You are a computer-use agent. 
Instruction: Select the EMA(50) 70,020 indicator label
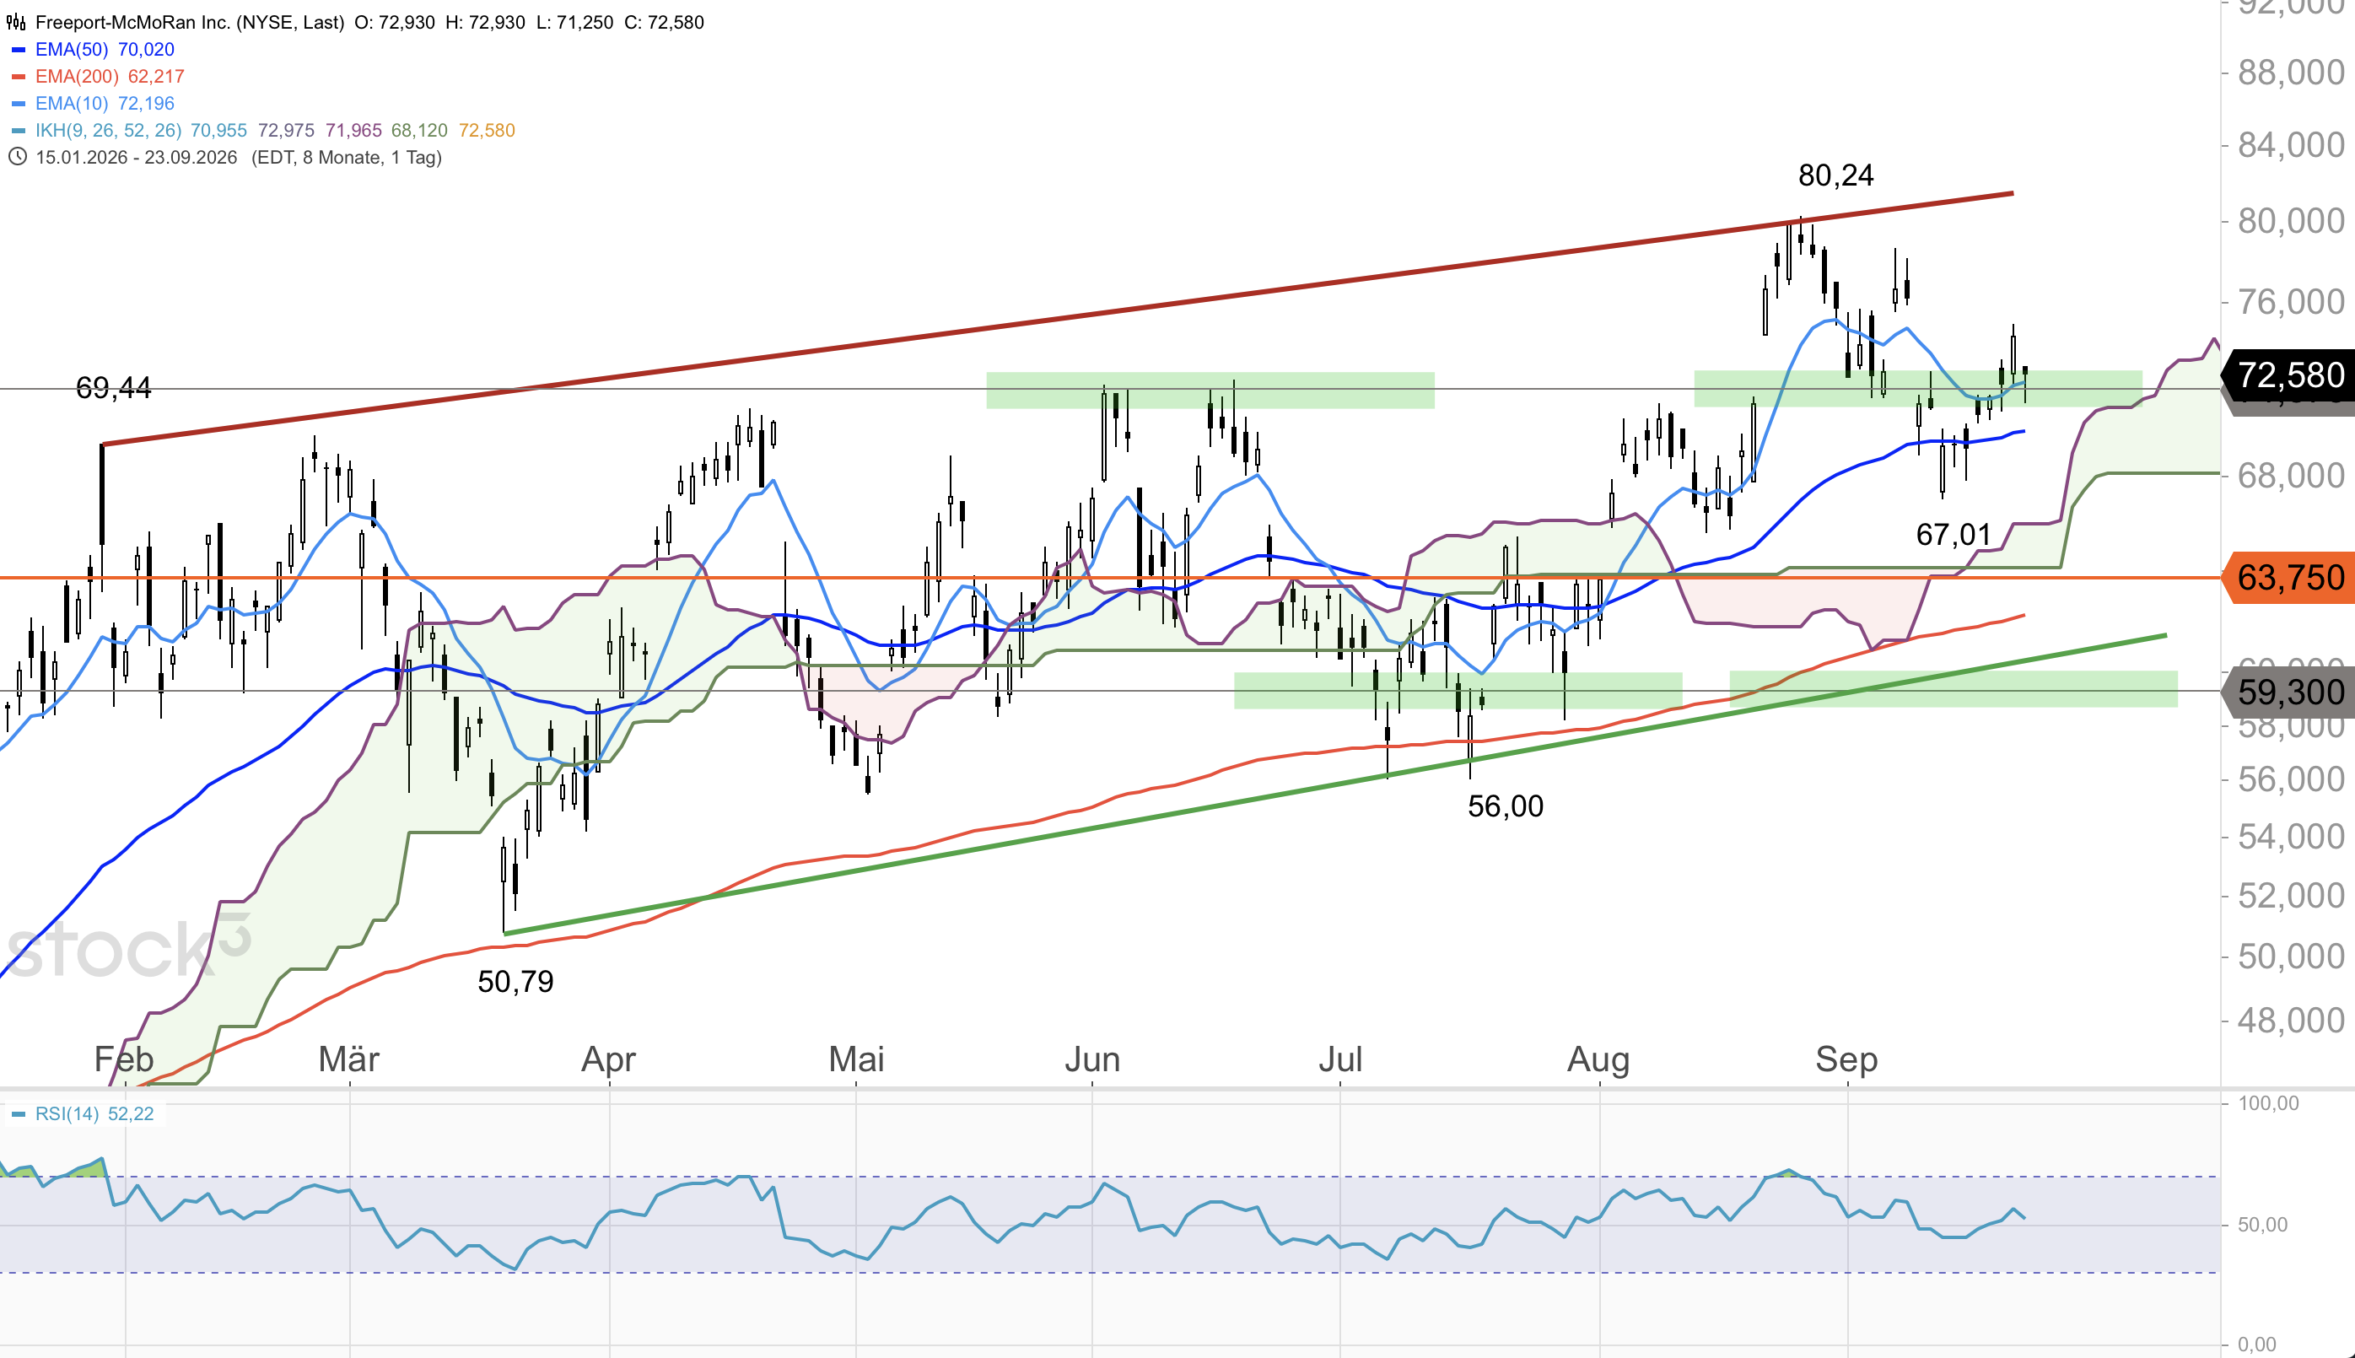(105, 50)
